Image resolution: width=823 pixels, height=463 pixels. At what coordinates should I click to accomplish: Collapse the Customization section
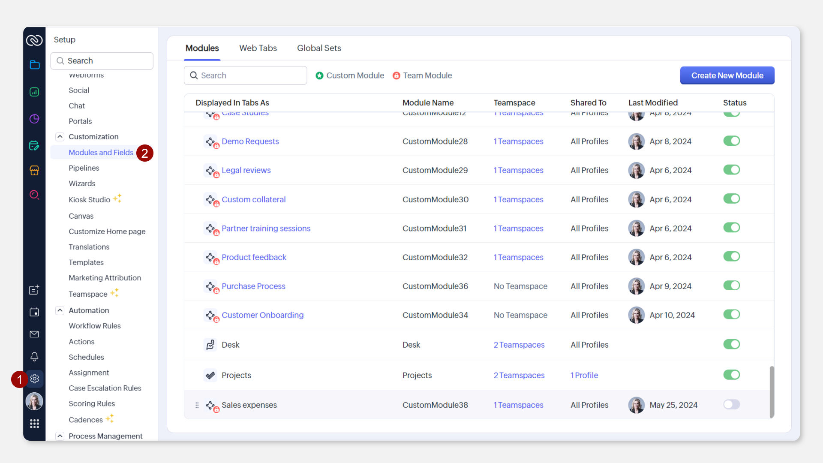click(60, 137)
